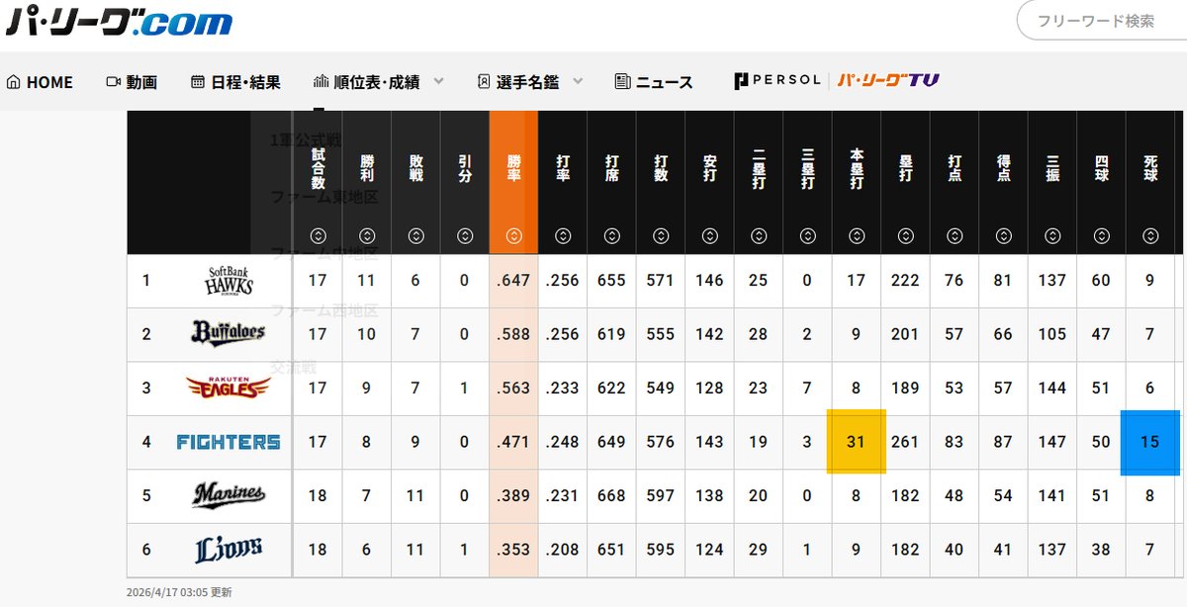Image resolution: width=1187 pixels, height=607 pixels.
Task: Click Buffaloes win rate .588 cell
Action: (x=513, y=334)
